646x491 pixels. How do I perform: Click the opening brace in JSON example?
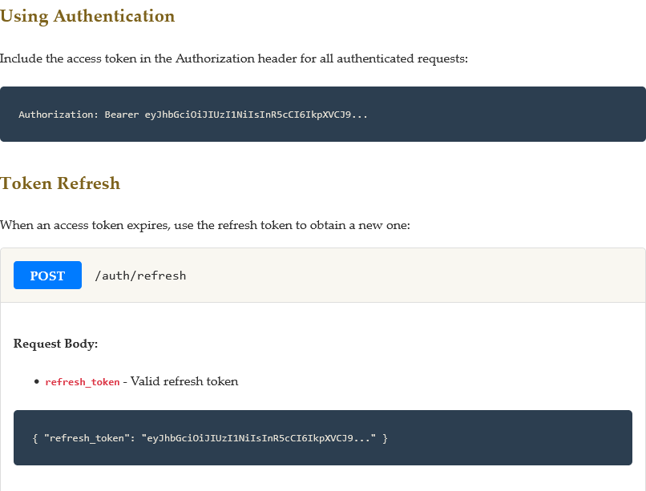35,438
